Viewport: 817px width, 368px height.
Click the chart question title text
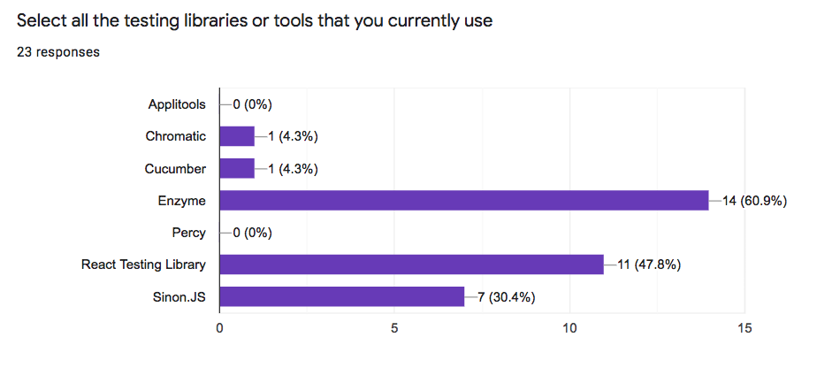pos(255,21)
